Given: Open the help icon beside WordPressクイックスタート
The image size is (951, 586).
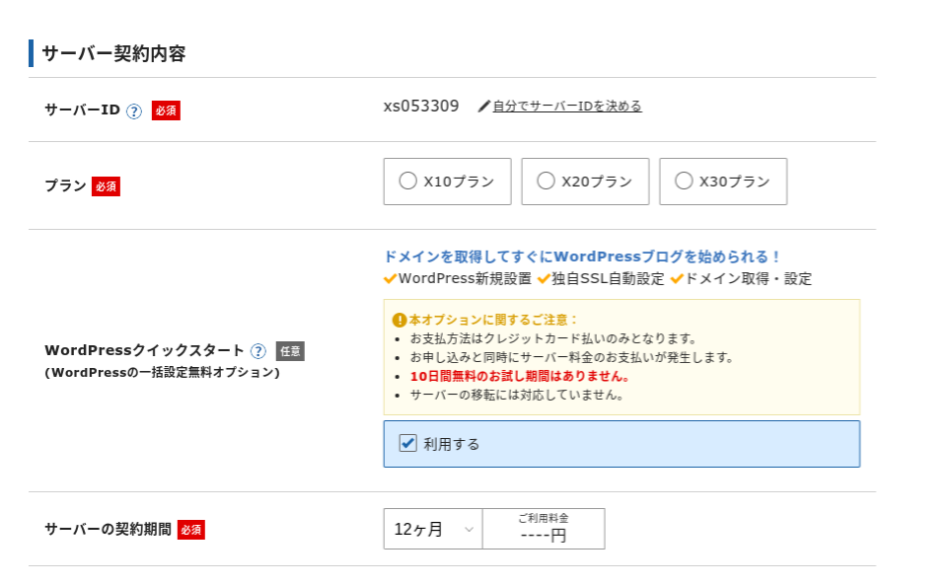Looking at the screenshot, I should pyautogui.click(x=258, y=351).
